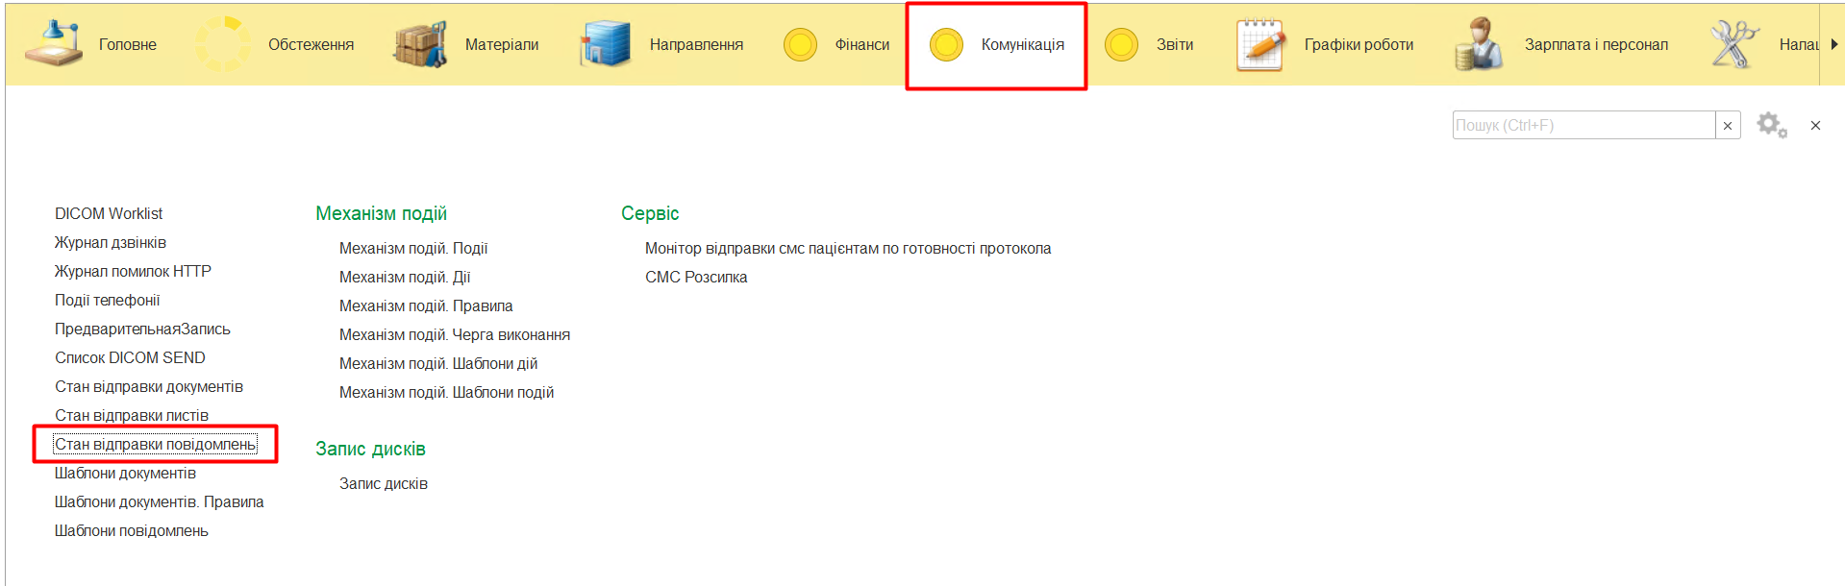1845x586 pixels.
Task: Click in the Пошук search field
Action: (x=1583, y=126)
